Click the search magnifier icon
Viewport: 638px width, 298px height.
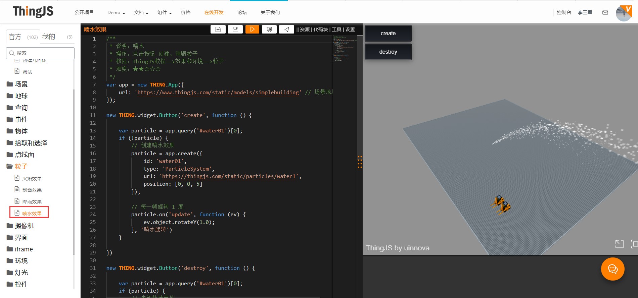[12, 53]
